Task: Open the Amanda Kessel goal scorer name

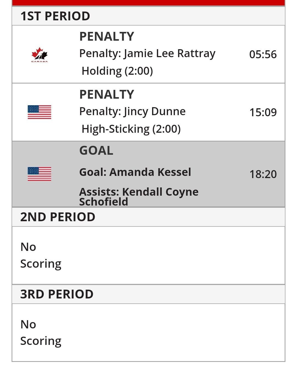Action: (135, 172)
